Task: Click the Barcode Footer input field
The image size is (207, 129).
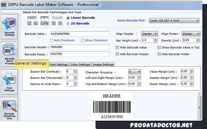Action: pyautogui.click(x=80, y=54)
